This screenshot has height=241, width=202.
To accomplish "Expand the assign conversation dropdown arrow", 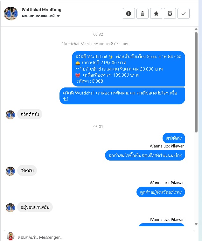I will click(x=58, y=16).
